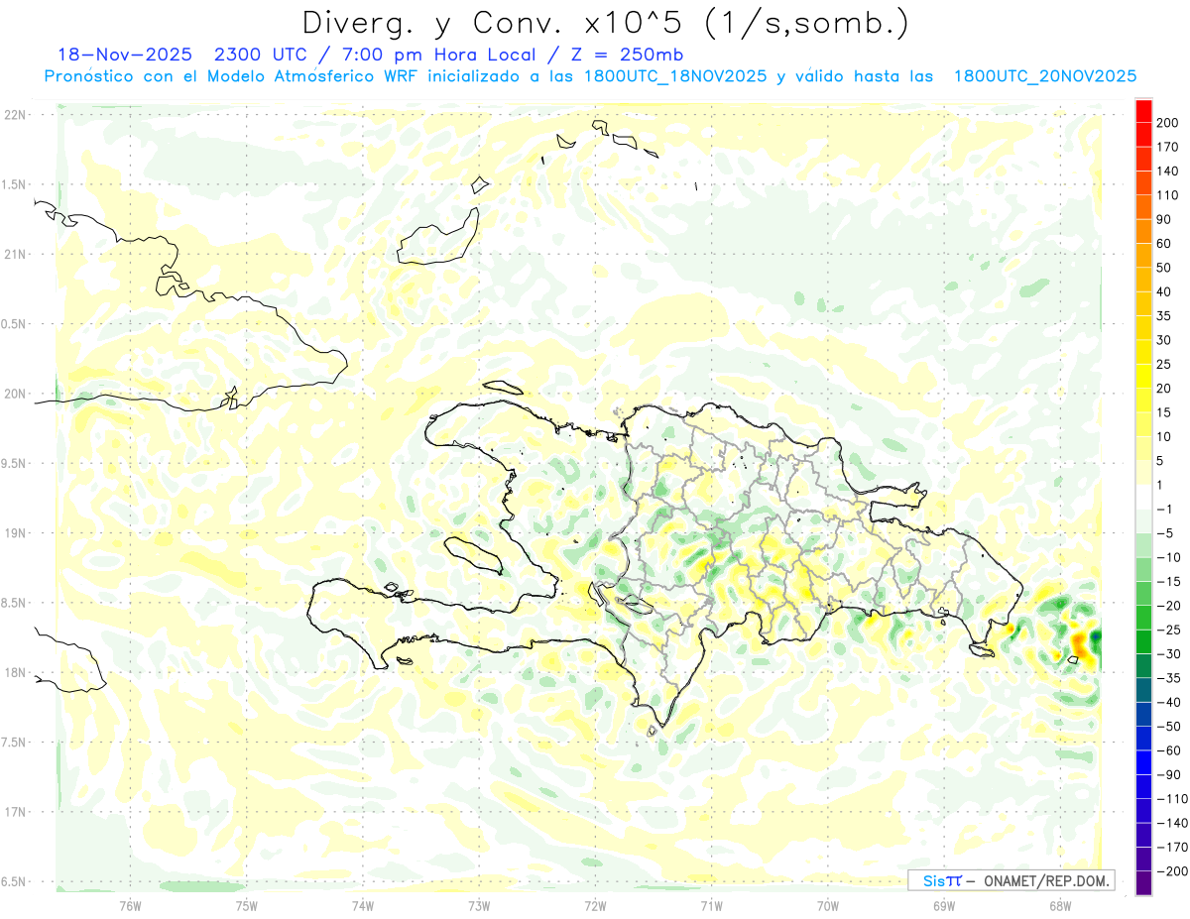Click the valid-until time "1800UTC_20NOV2025"
Viewport: 1190px width, 919px height.
tap(1045, 76)
